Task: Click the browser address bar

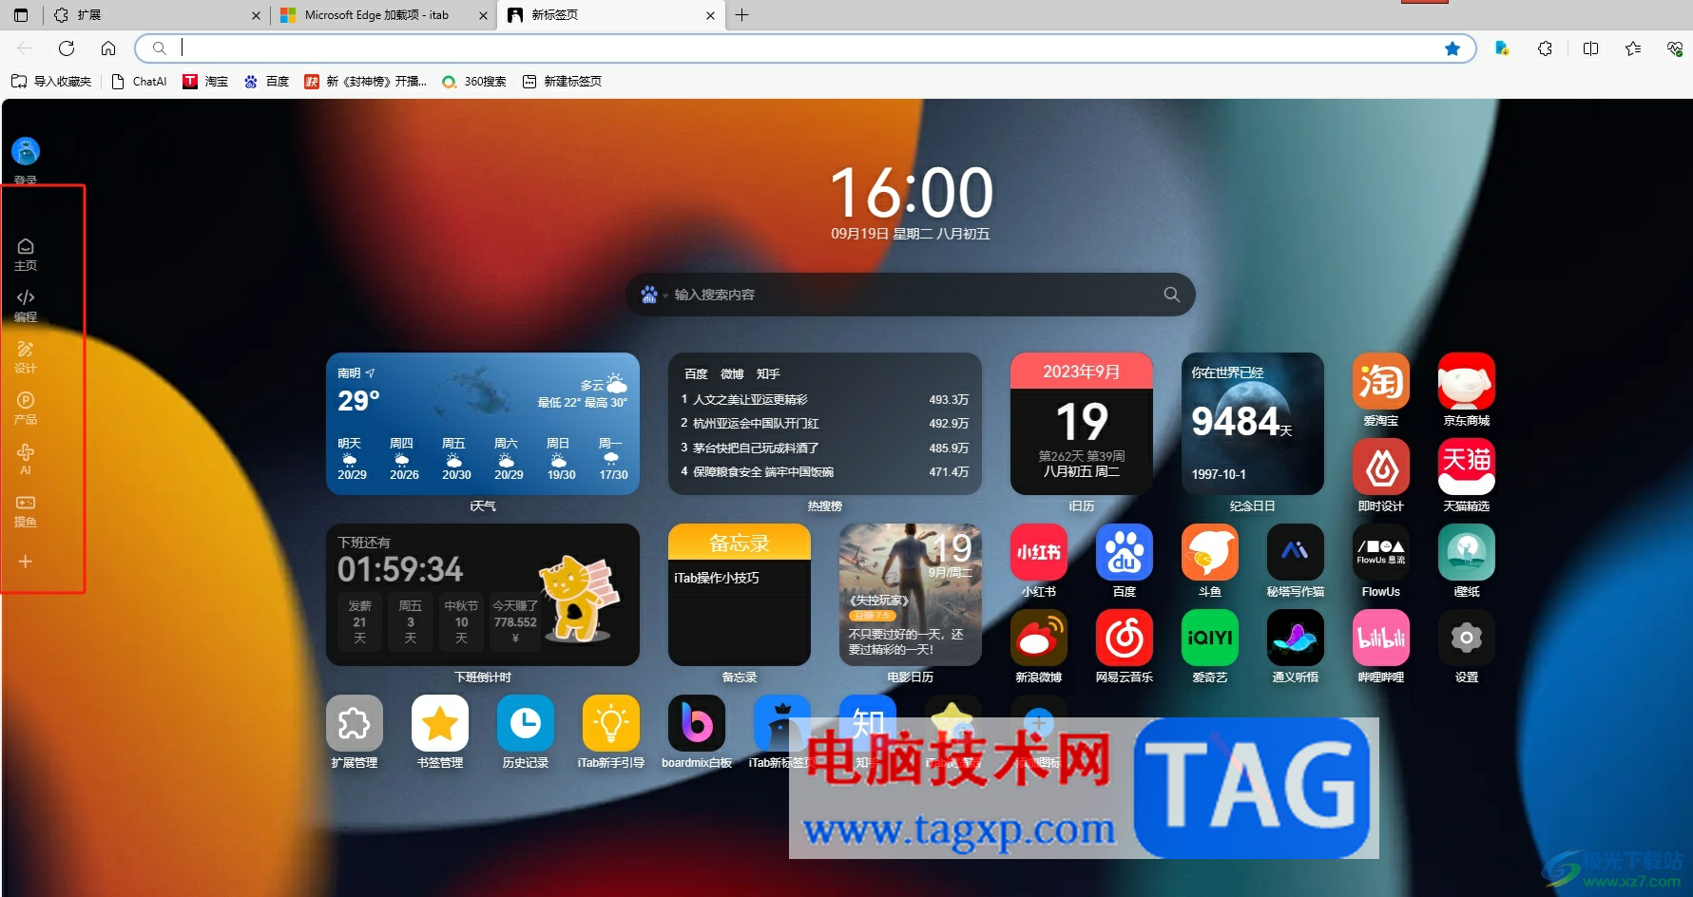Action: click(805, 48)
